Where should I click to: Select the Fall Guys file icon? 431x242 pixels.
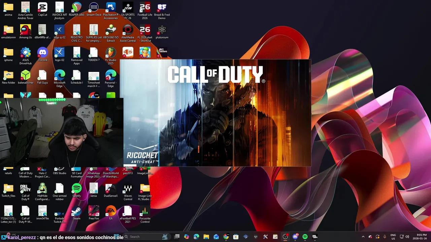[42, 77]
